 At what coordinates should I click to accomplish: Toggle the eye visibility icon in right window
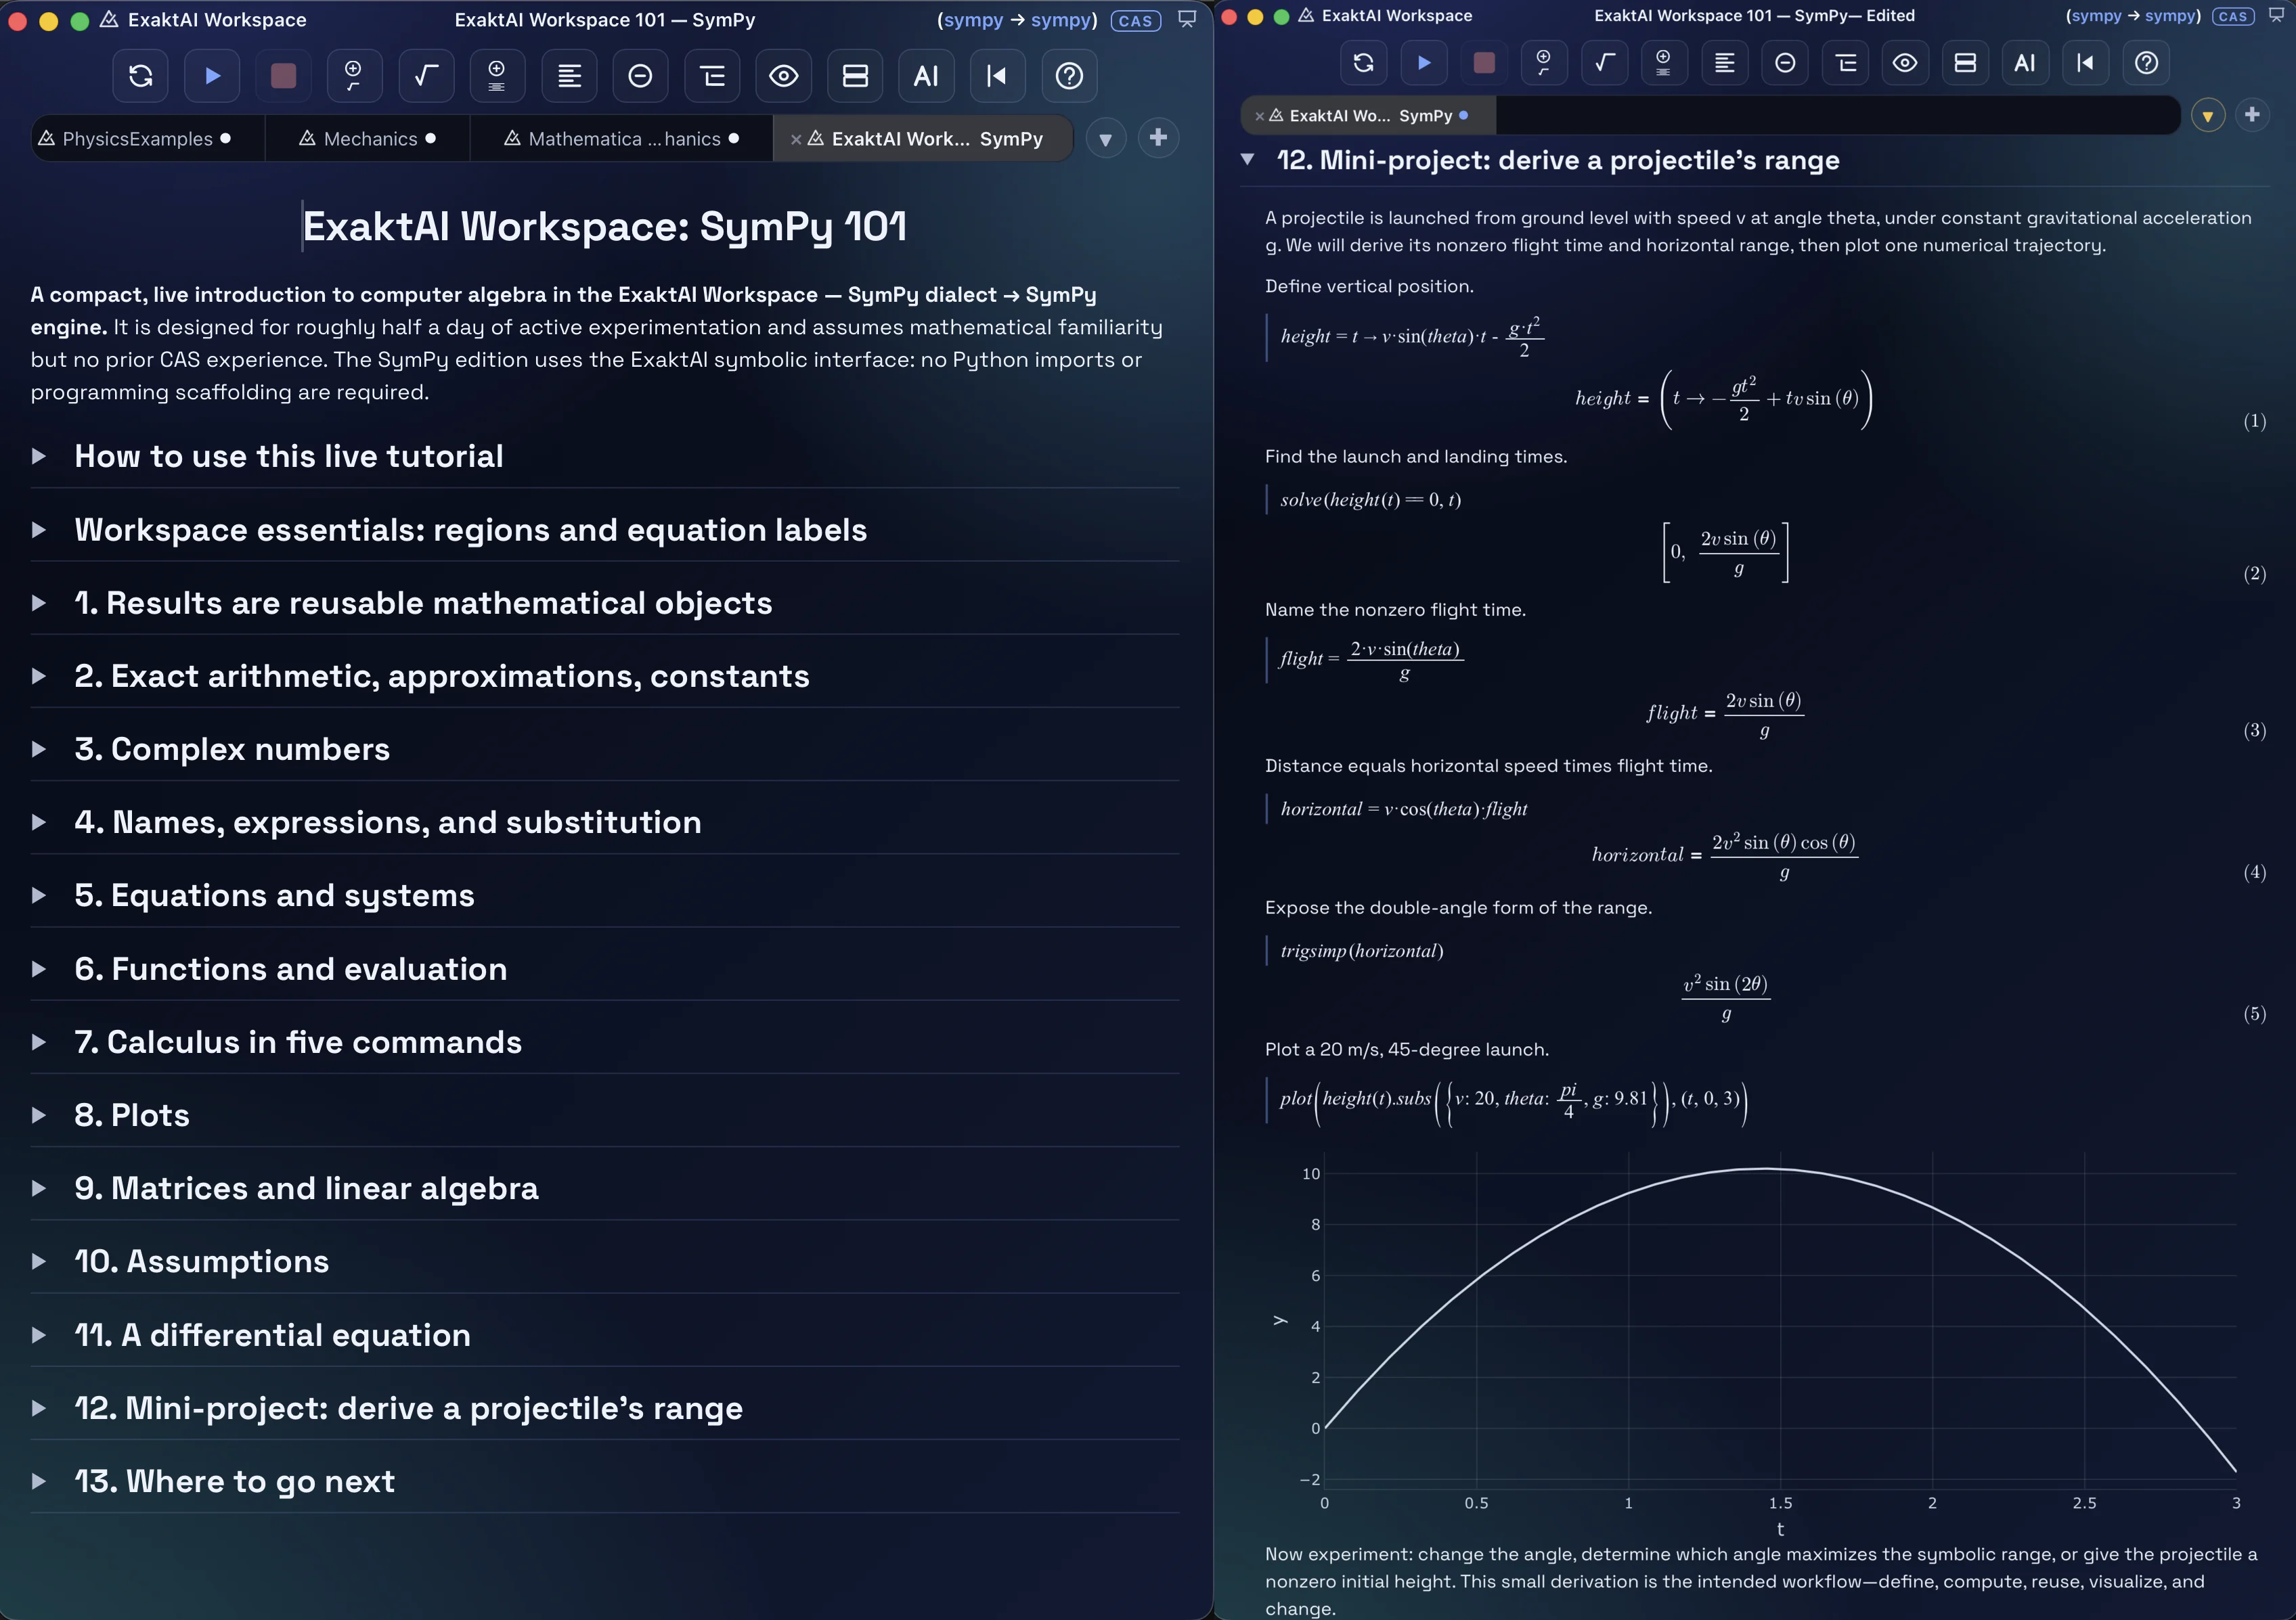click(1905, 63)
